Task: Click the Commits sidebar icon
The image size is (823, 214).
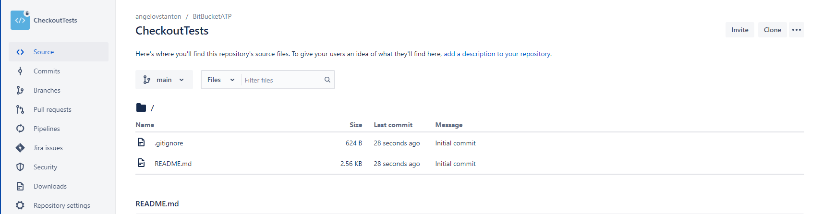Action: pyautogui.click(x=20, y=71)
